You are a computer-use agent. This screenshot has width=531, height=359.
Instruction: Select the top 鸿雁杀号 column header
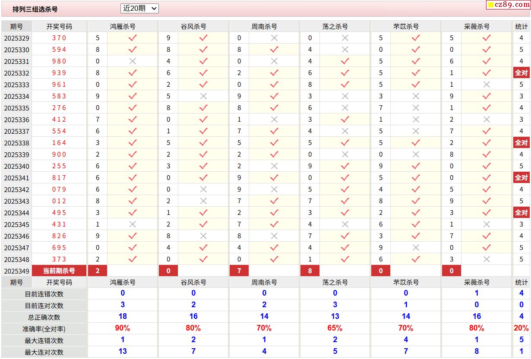123,26
